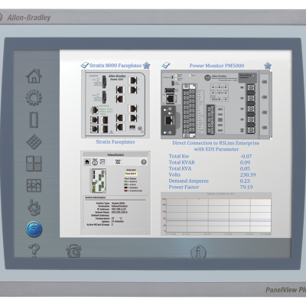Click the green Active legend swatch
Image resolution: width=306 pixels, height=306 pixels.
click(x=125, y=184)
